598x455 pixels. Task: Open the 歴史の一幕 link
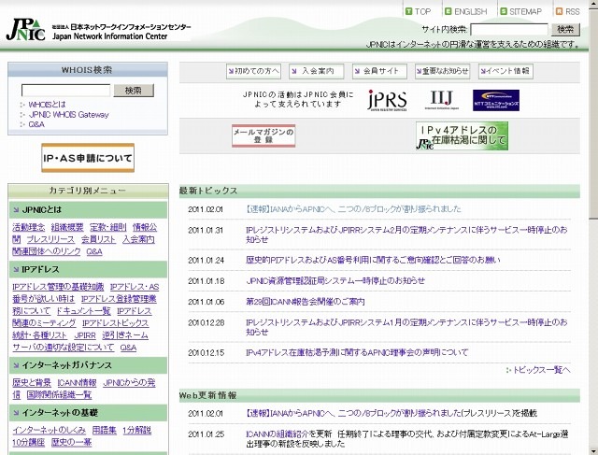(x=71, y=443)
